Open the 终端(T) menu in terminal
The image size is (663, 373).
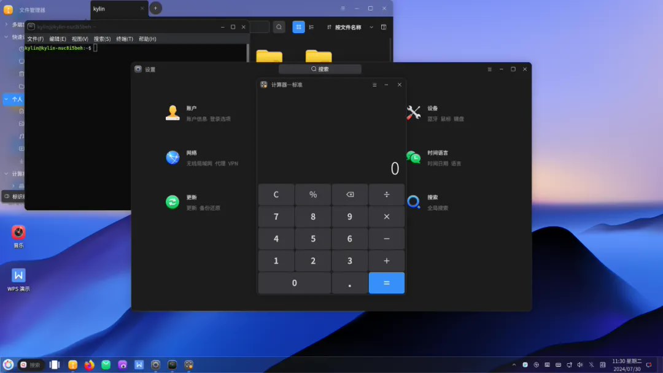click(x=125, y=39)
